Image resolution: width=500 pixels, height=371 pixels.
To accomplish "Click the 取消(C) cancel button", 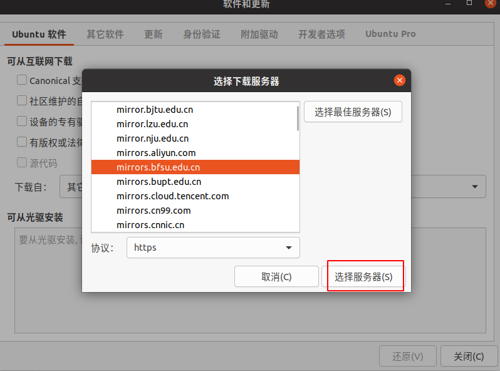I will [x=276, y=276].
